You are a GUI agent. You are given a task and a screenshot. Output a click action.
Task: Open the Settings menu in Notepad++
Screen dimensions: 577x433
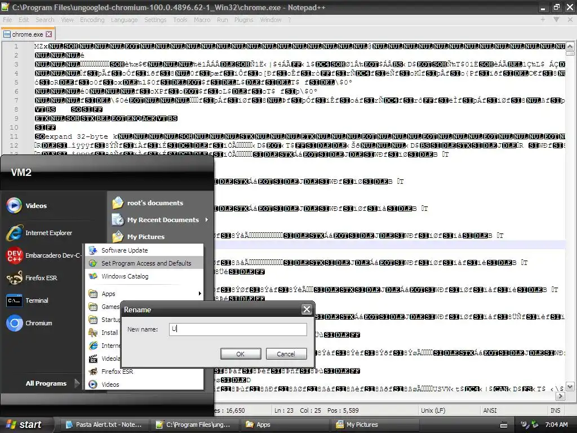[x=155, y=20]
